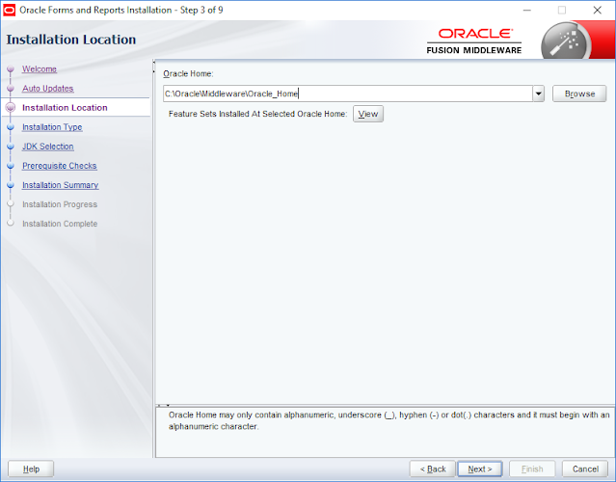Click the Help button

pyautogui.click(x=31, y=469)
